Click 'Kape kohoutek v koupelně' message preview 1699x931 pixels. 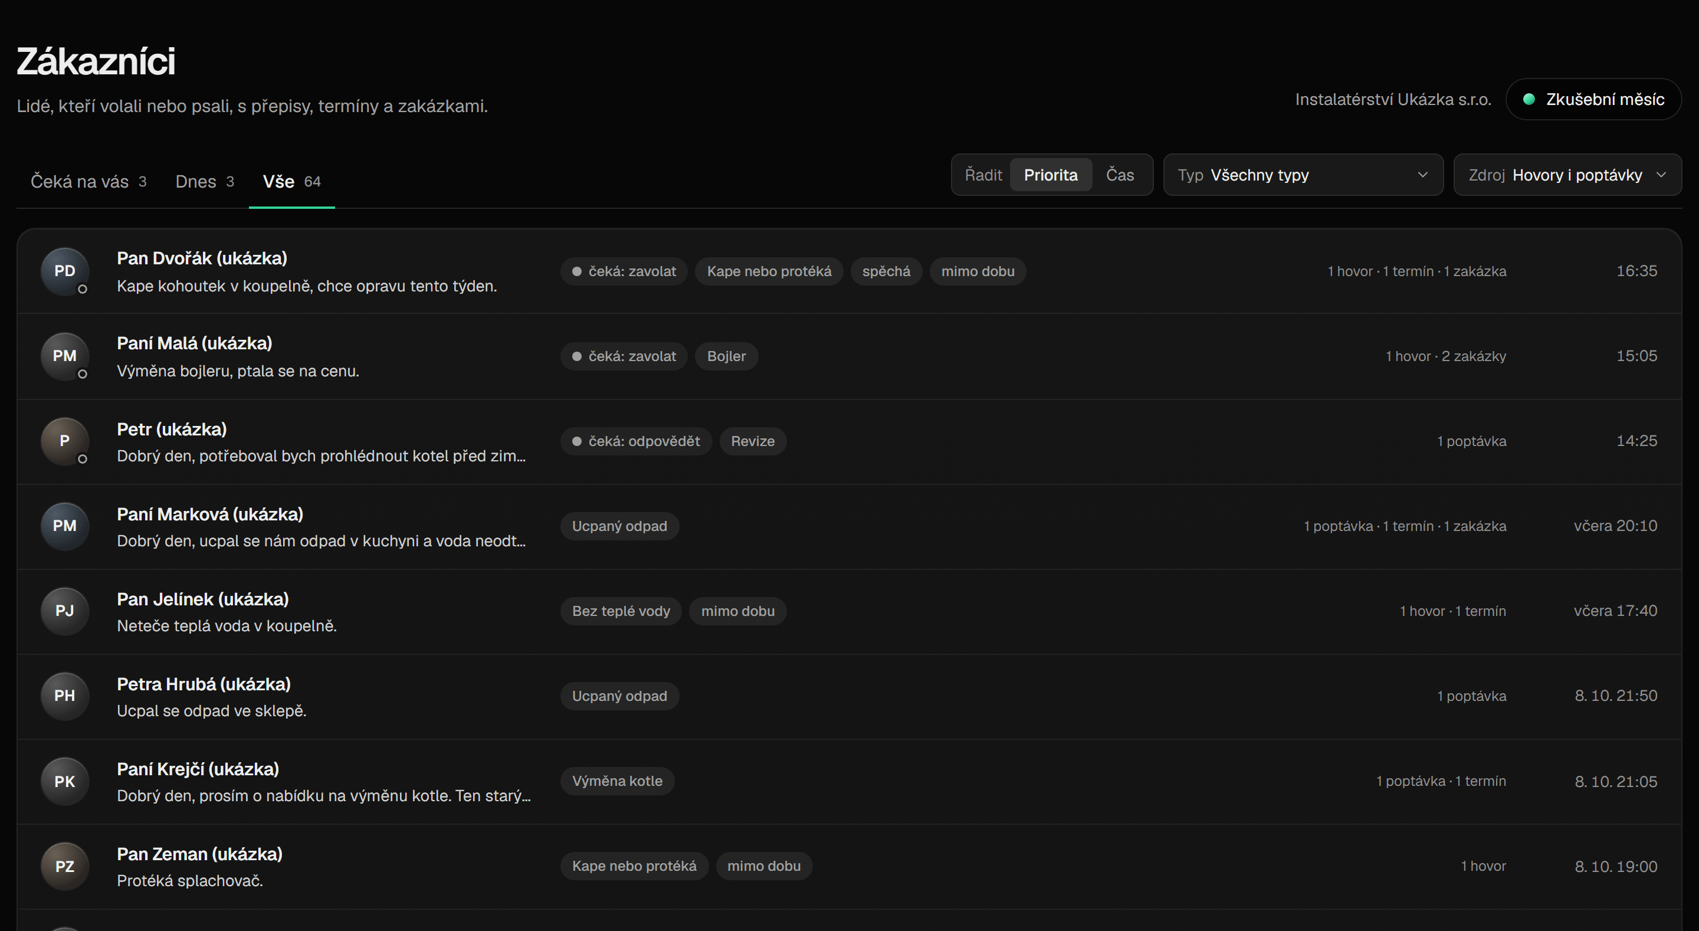307,286
